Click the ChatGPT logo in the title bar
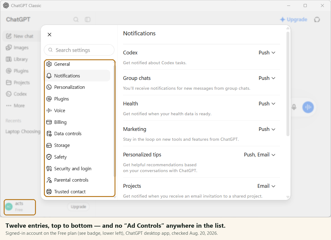This screenshot has height=240, width=331. tap(6, 6)
